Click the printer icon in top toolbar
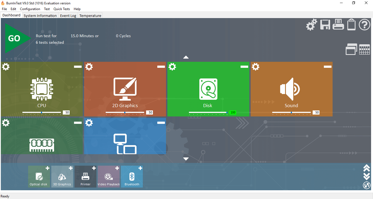This screenshot has height=199, width=373. coord(338,25)
